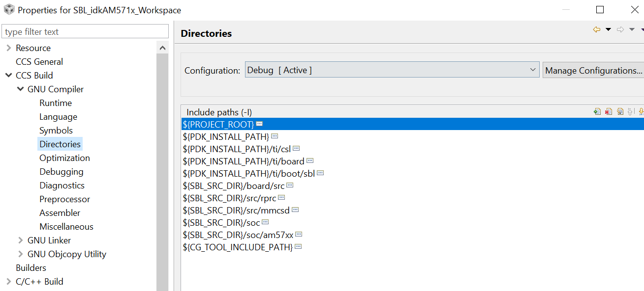This screenshot has width=644, height=291.
Task: Select Optimization in the settings tree
Action: pyautogui.click(x=64, y=158)
